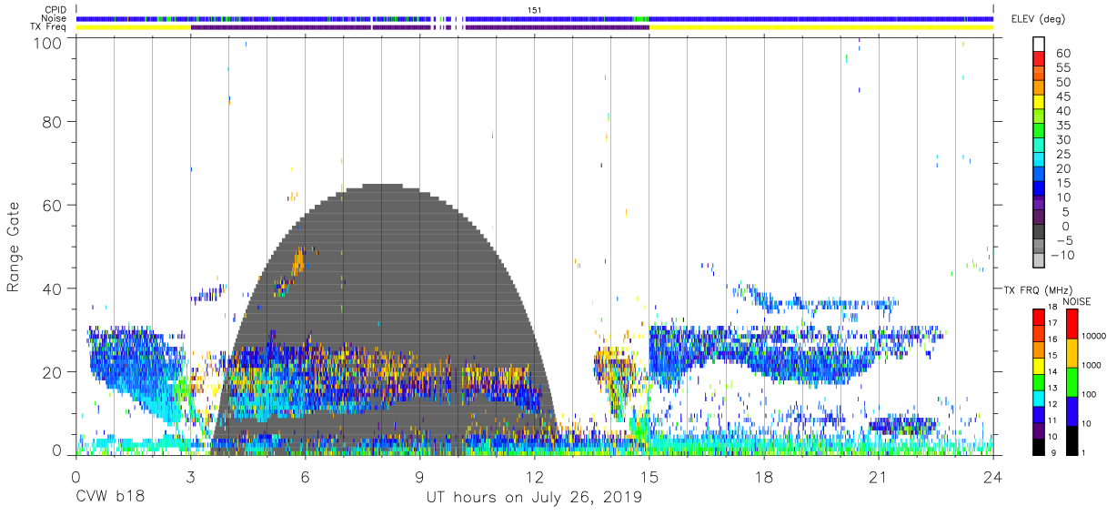Click the 'TX Freq' strip label at top left
Screen dimensions: 1117x516
coord(49,27)
